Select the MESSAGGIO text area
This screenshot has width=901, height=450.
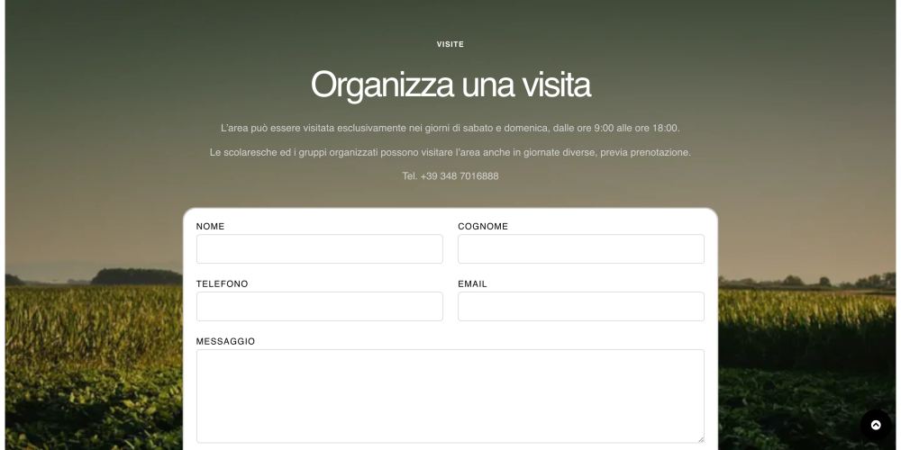450,396
